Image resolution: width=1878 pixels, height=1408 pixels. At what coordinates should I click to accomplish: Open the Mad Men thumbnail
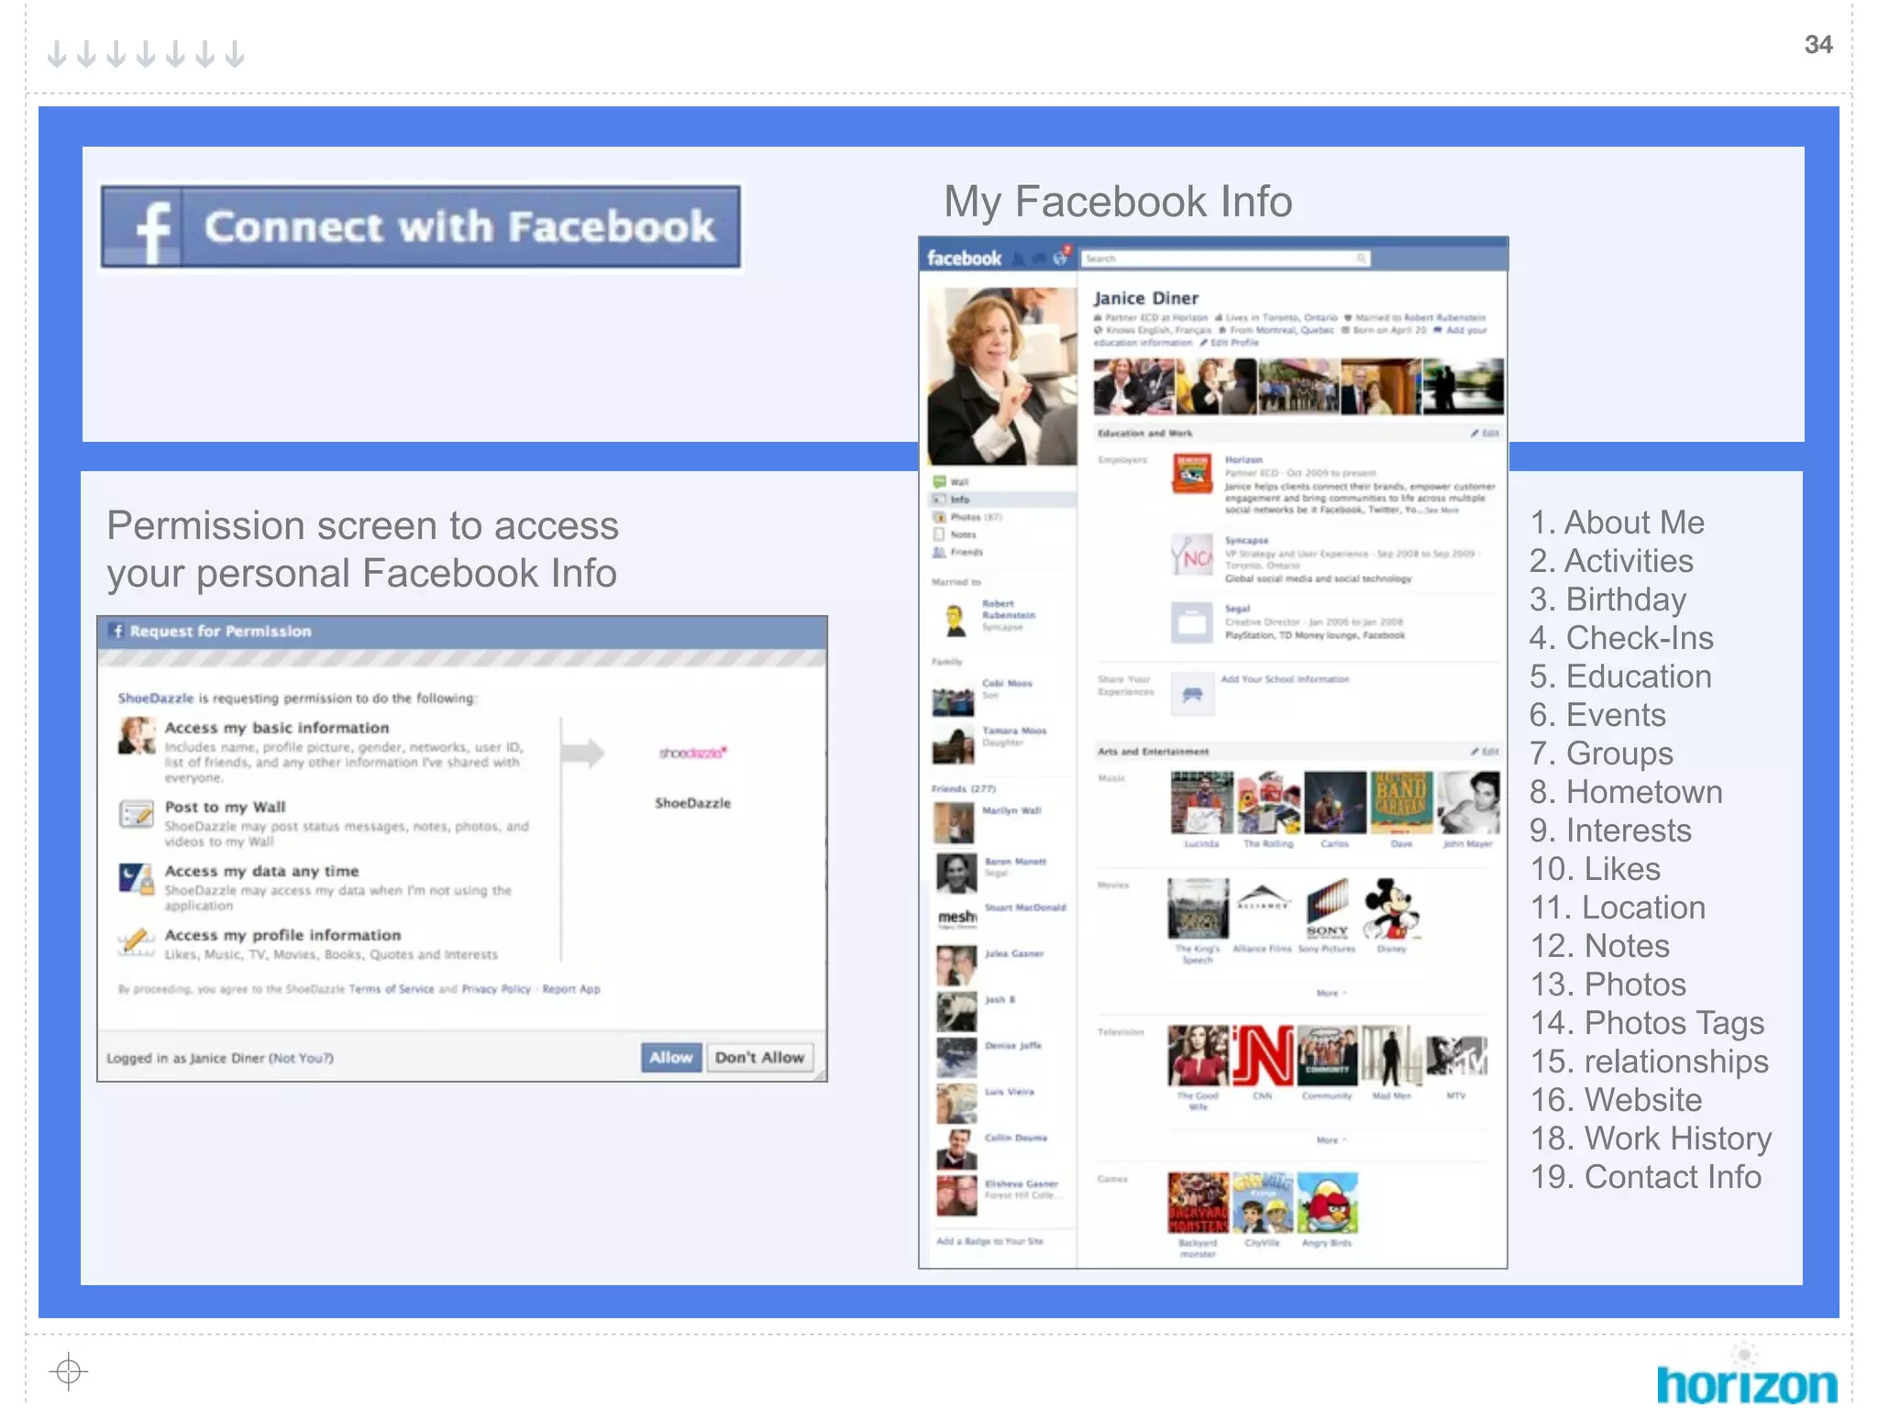[1391, 1056]
